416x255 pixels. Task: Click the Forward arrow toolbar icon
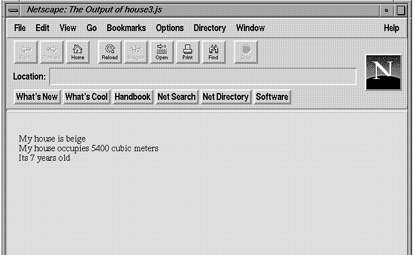pyautogui.click(x=51, y=52)
